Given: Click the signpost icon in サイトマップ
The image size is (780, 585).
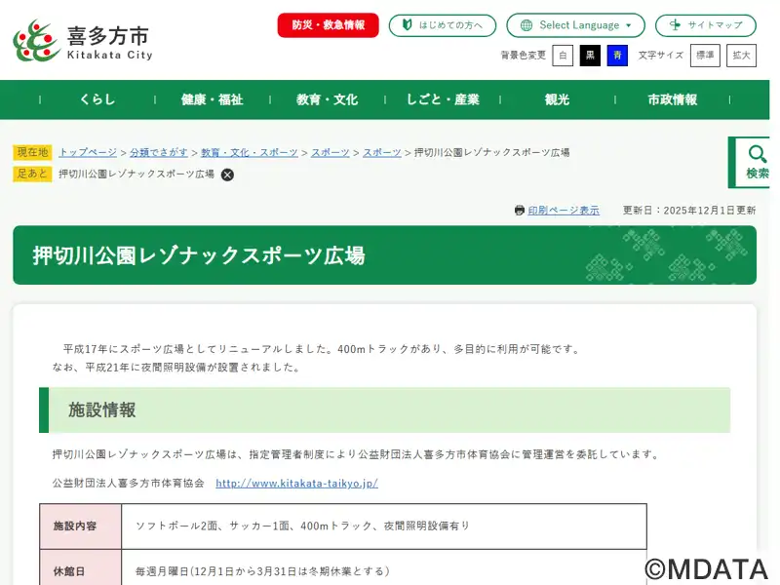Looking at the screenshot, I should click(675, 25).
